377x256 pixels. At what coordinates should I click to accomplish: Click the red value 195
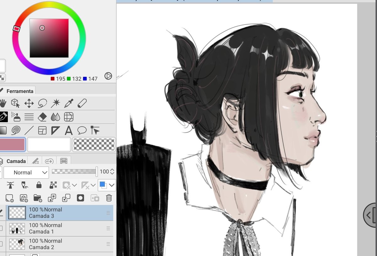tap(60, 79)
